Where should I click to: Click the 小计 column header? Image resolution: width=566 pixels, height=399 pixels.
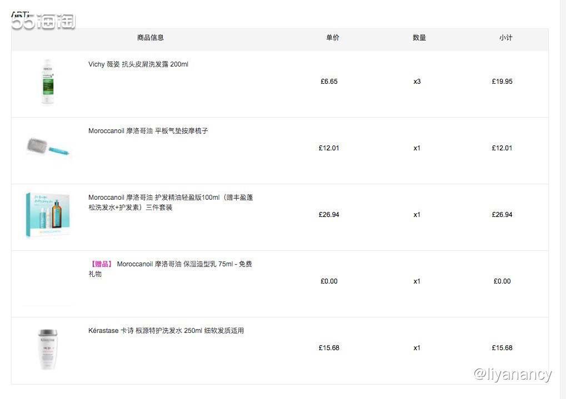click(x=506, y=38)
